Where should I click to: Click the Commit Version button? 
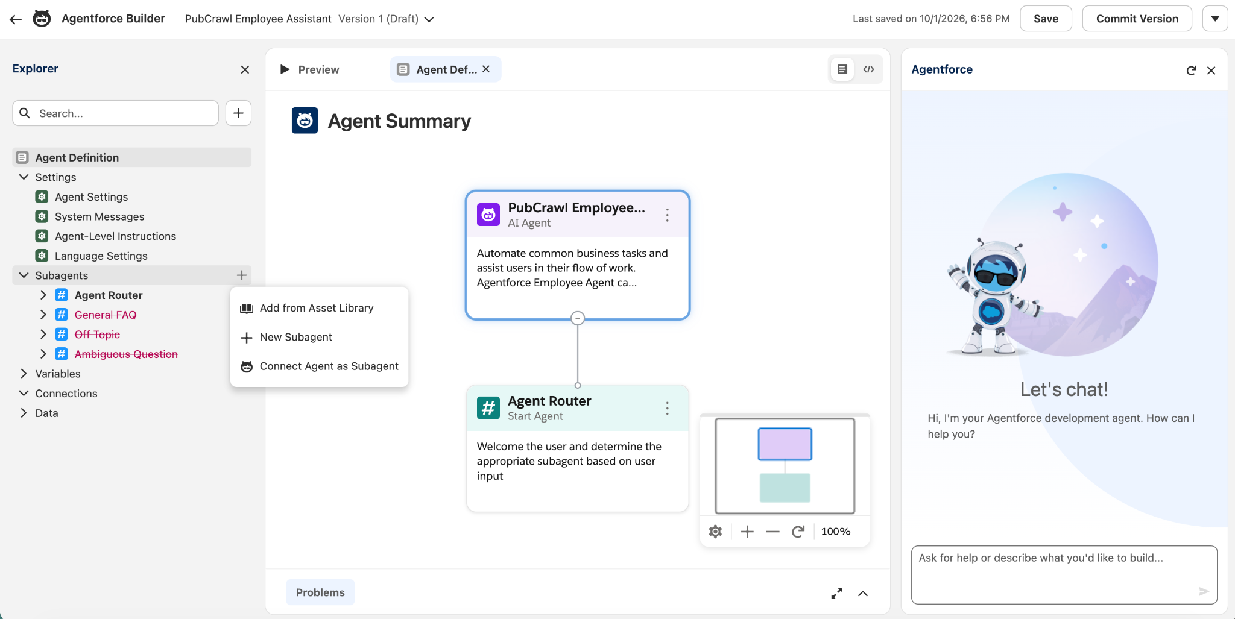pyautogui.click(x=1137, y=19)
